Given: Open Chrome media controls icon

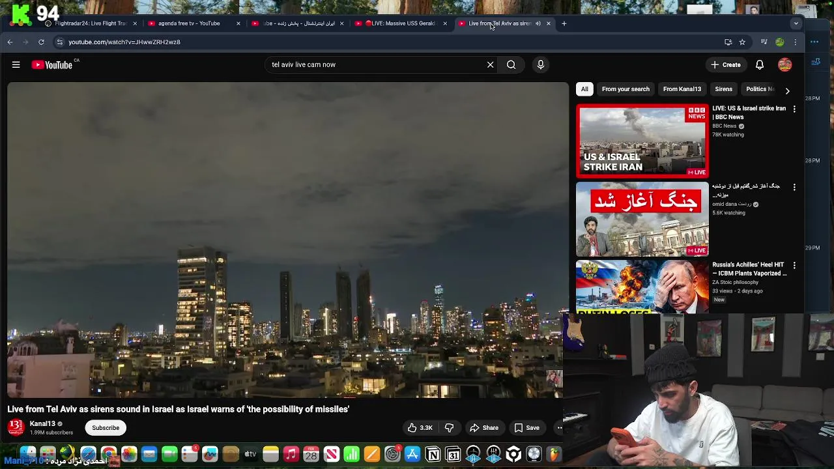Looking at the screenshot, I should (x=764, y=42).
